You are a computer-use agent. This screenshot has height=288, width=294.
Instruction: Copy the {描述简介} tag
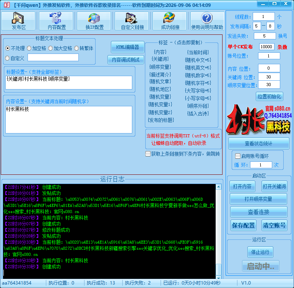[x=160, y=75]
